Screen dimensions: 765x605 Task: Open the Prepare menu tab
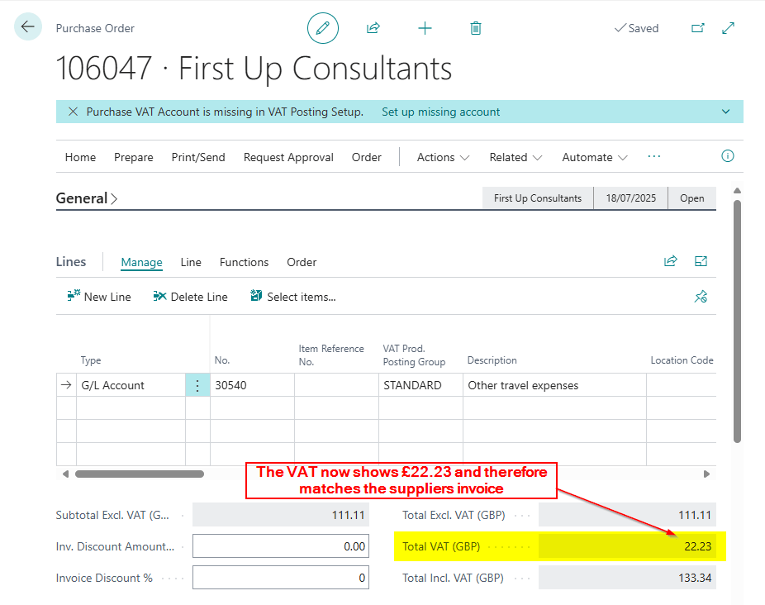(134, 157)
